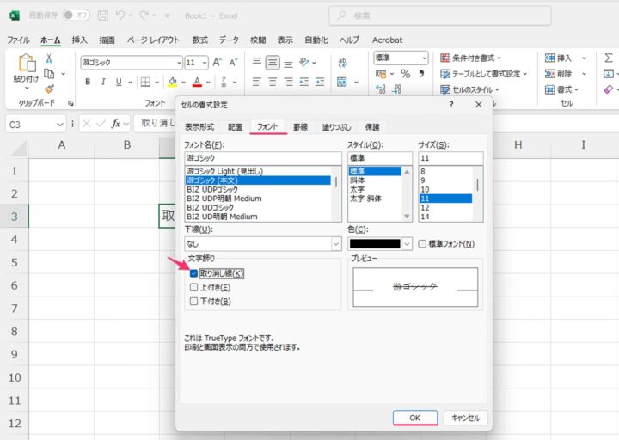Open the 下線 underline dropdown
This screenshot has height=440, width=619.
[334, 244]
